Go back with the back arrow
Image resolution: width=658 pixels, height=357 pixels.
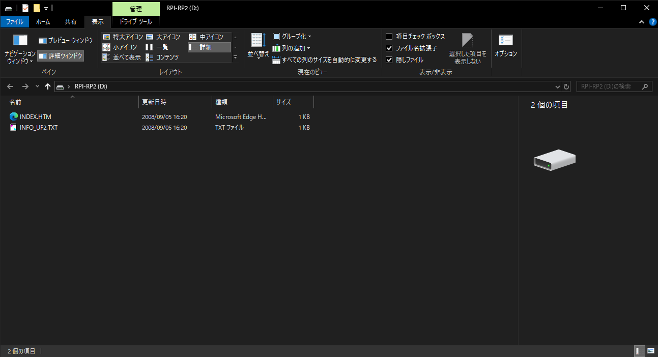pyautogui.click(x=11, y=86)
